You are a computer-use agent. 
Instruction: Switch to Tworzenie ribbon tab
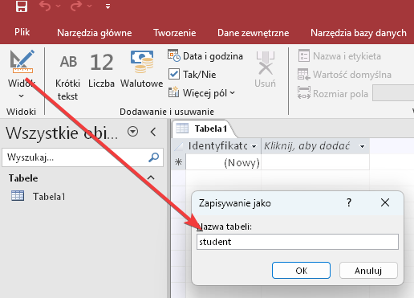(175, 33)
